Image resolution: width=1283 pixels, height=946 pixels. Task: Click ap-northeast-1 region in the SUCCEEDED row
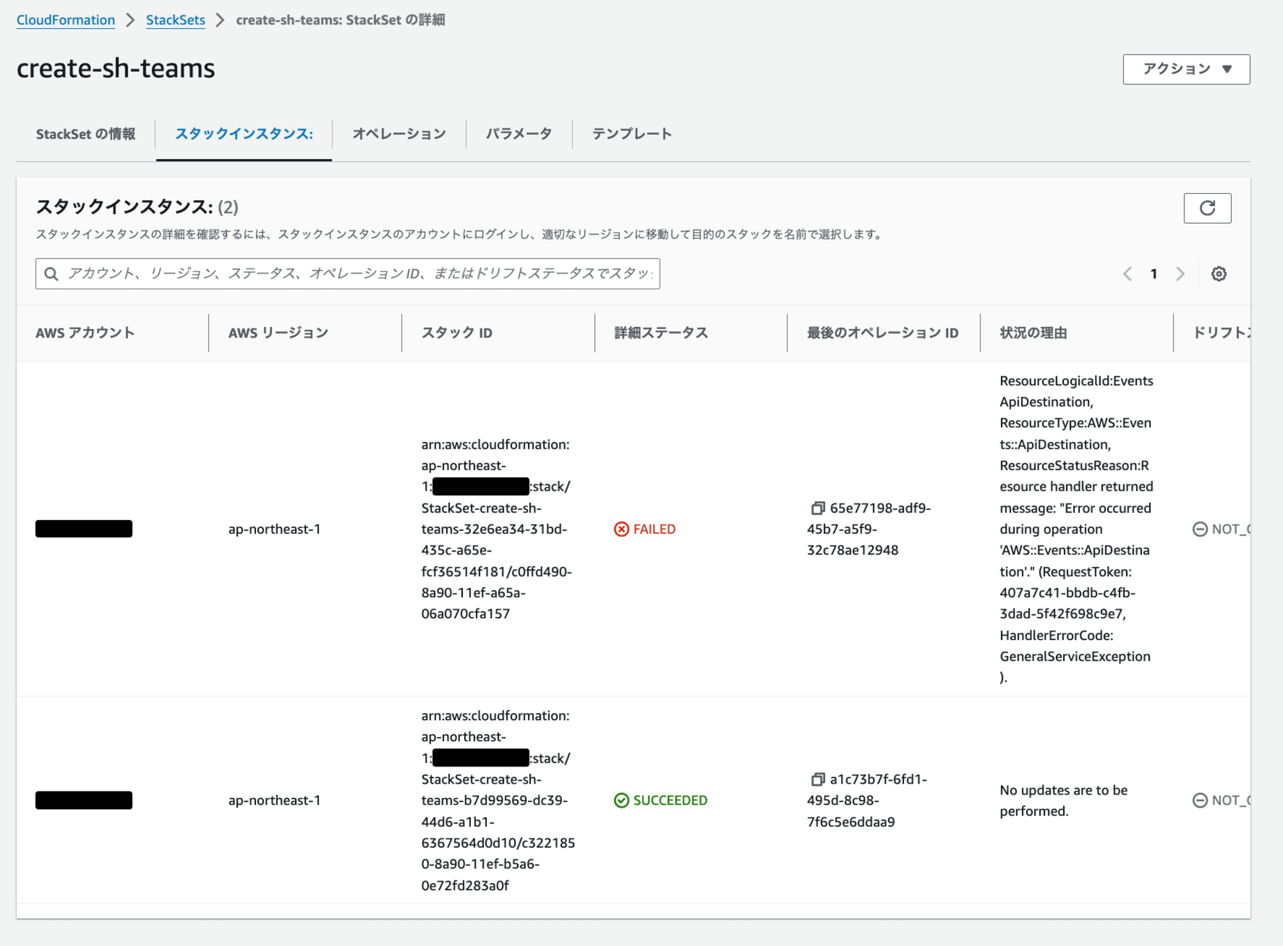275,800
